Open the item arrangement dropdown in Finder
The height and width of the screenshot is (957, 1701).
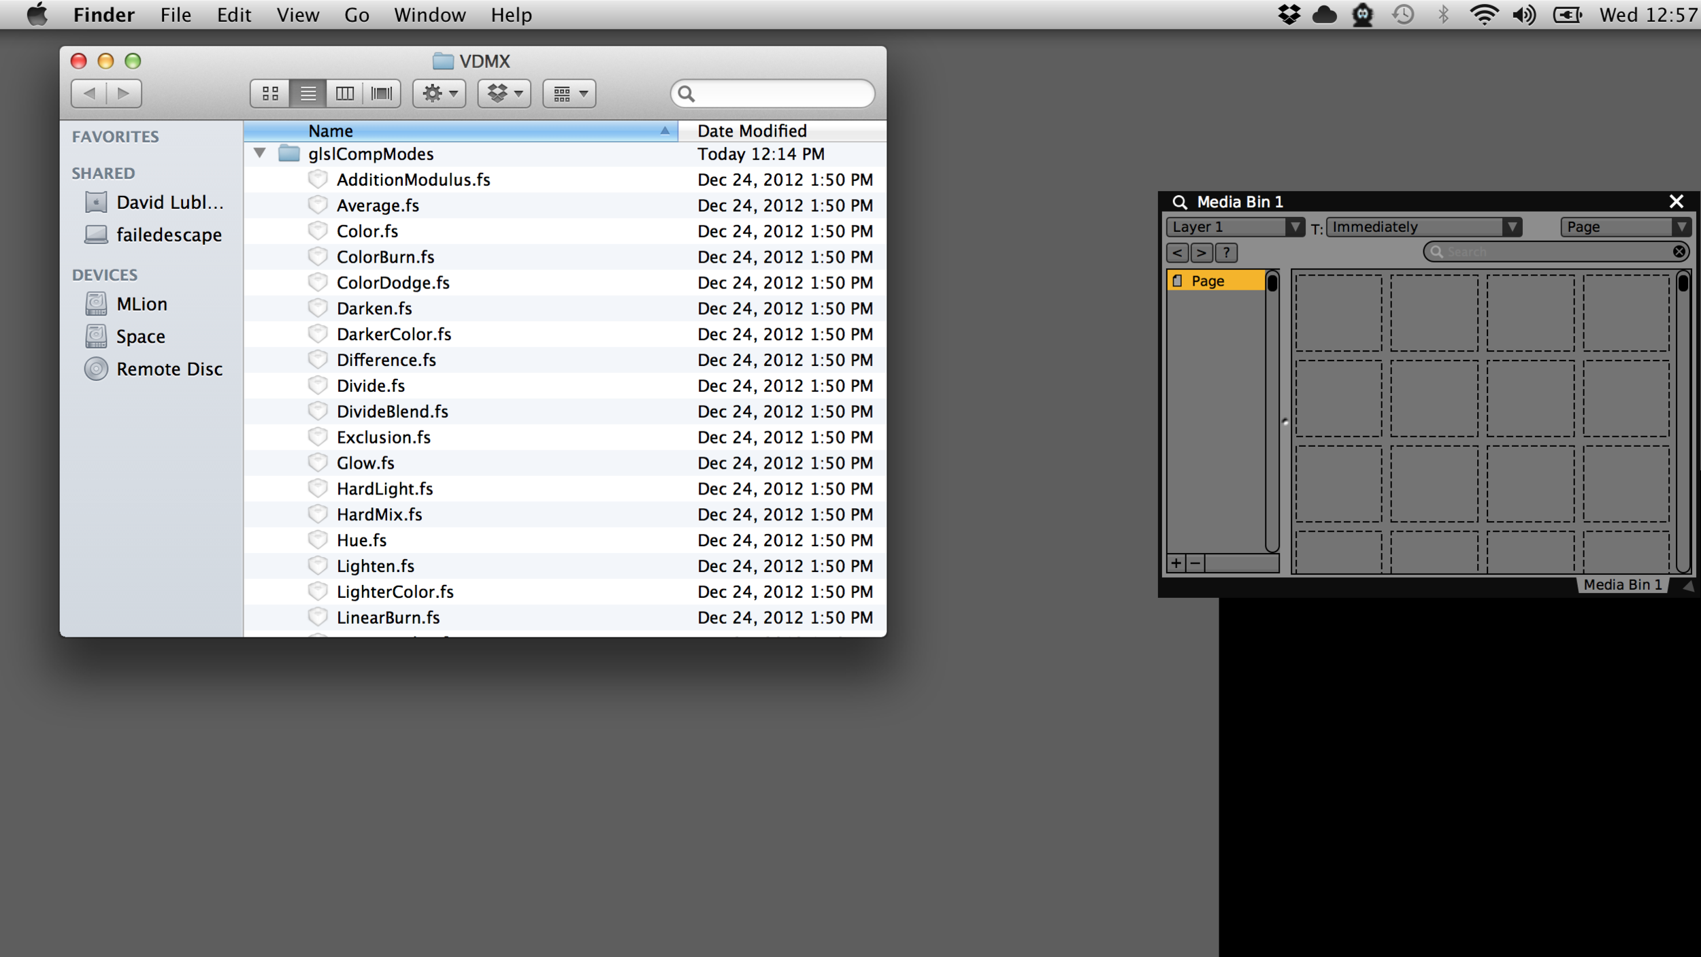click(x=569, y=93)
